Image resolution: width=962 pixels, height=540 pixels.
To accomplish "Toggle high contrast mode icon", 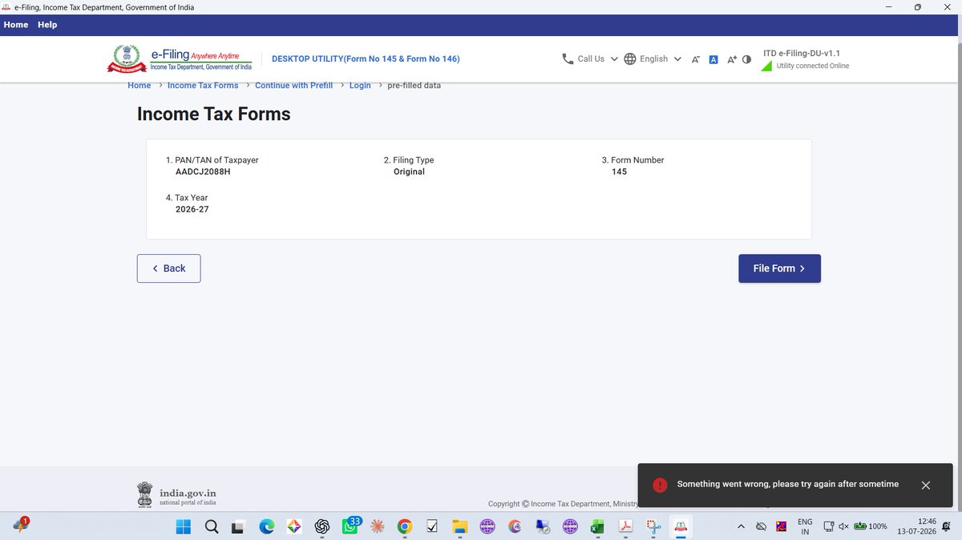I will click(747, 59).
